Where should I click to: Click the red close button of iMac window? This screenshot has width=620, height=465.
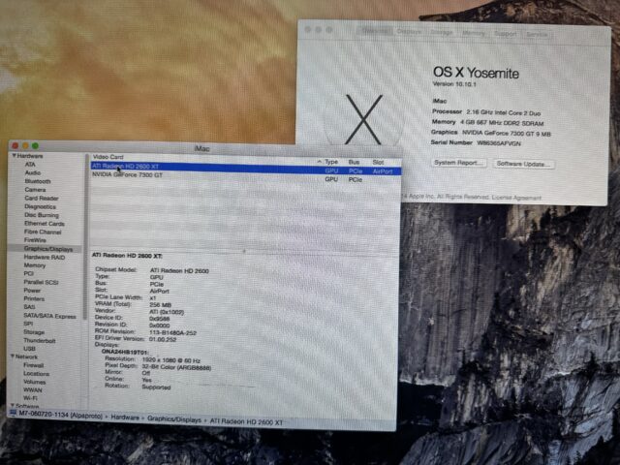(x=15, y=146)
